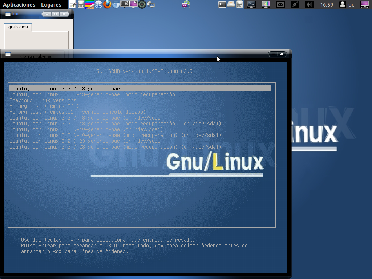This screenshot has width=372, height=279.
Task: Open the color profile monitor applet
Action: click(x=266, y=4)
